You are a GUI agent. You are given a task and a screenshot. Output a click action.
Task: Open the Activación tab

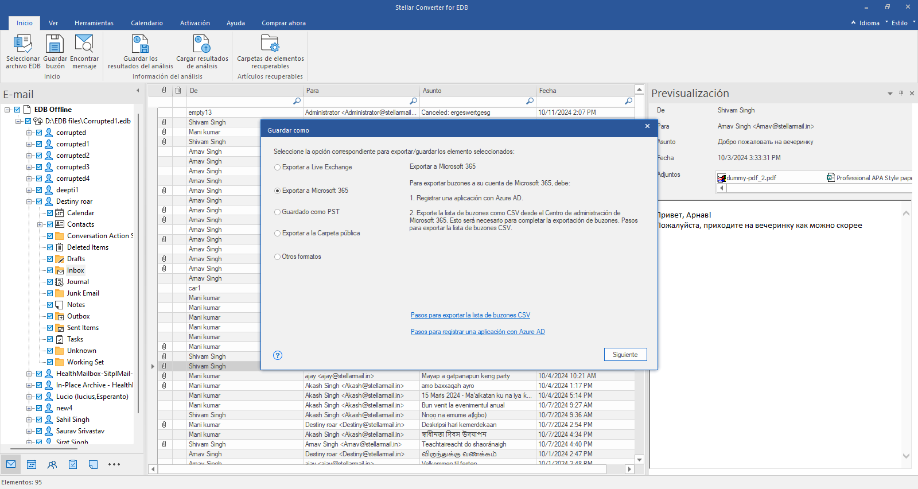tap(195, 23)
